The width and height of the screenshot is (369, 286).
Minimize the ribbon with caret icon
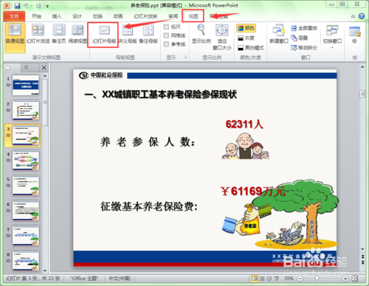pos(353,16)
